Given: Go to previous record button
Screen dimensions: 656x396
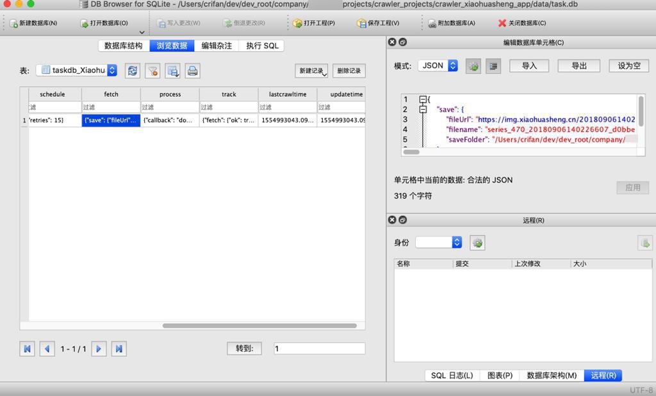Looking at the screenshot, I should click(x=47, y=349).
